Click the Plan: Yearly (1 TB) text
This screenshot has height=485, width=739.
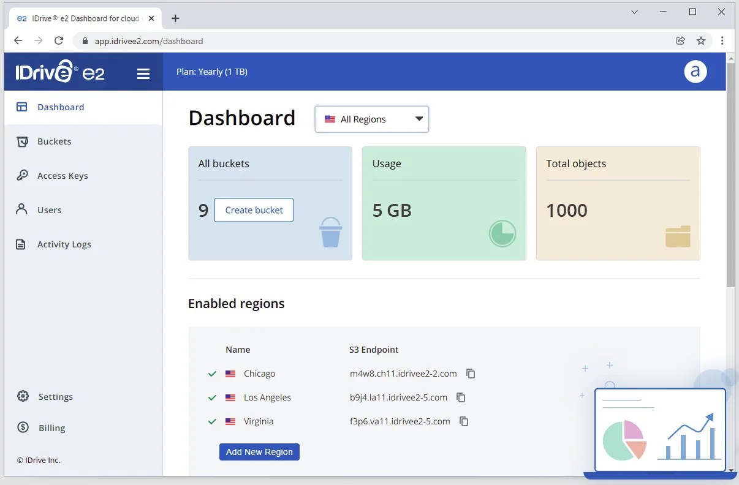[212, 72]
